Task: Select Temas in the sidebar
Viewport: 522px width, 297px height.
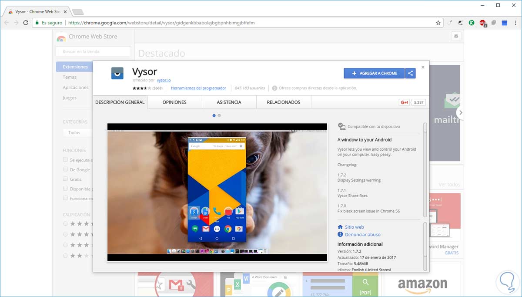Action: tap(70, 77)
